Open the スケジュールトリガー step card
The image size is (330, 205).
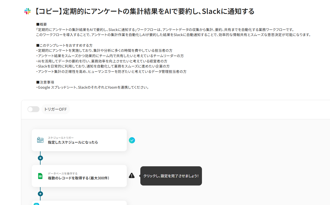tap(79, 140)
